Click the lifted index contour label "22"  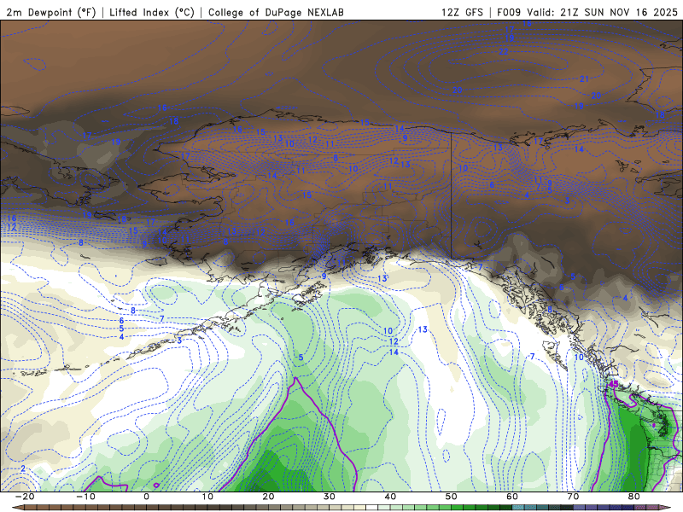pos(504,52)
